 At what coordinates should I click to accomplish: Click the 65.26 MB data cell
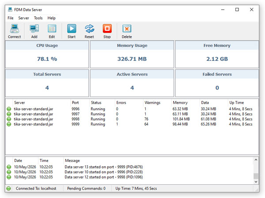pos(208,124)
